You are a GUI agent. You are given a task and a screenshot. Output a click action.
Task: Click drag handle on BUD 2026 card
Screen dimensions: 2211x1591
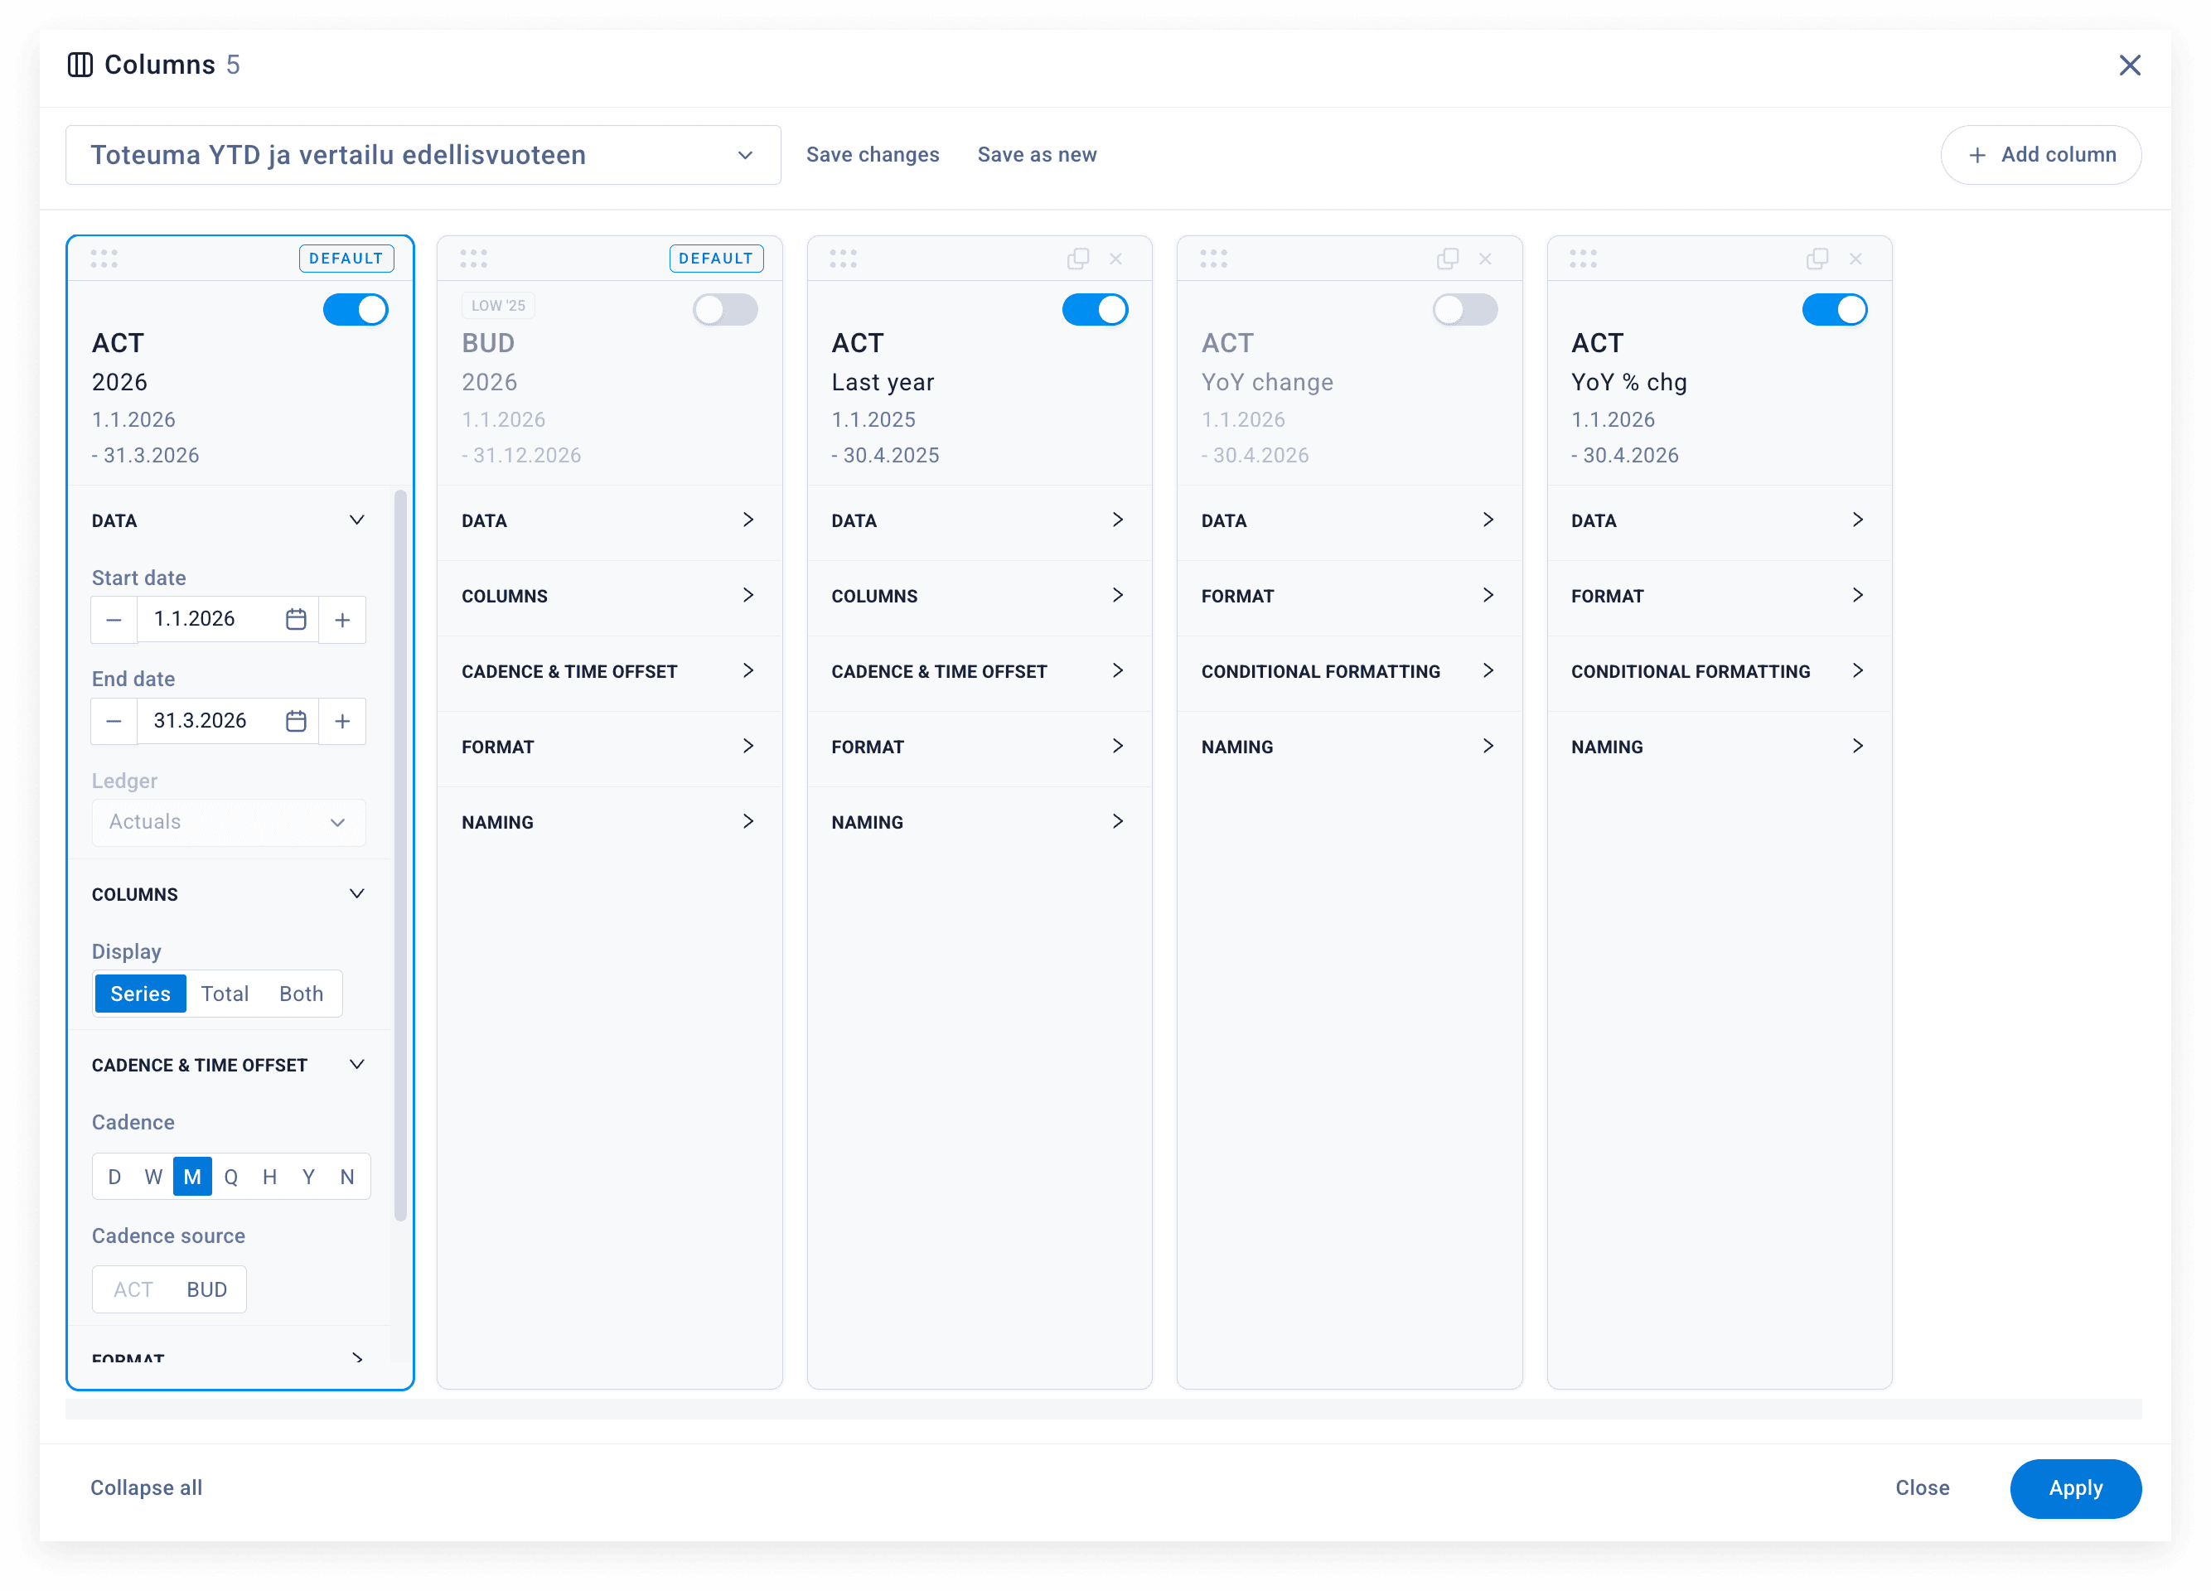474,259
